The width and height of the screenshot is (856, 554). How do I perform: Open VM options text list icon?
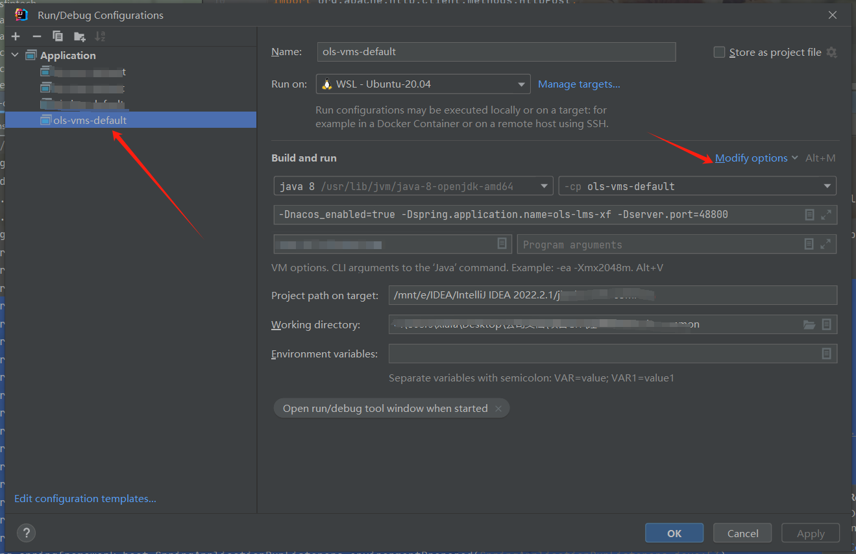coord(809,215)
